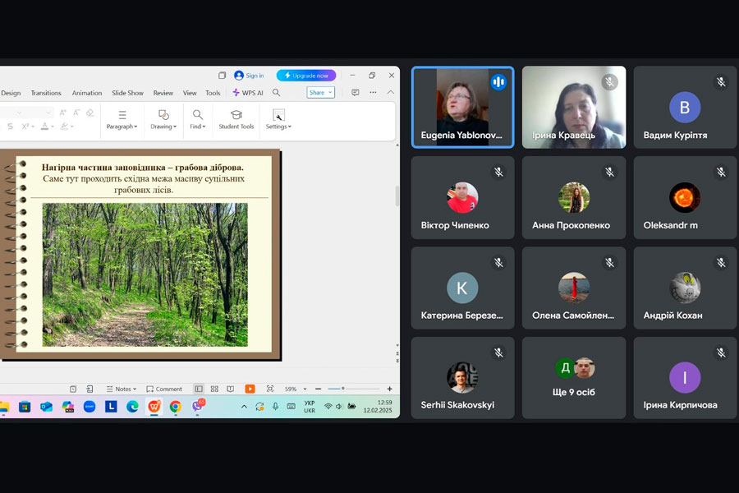739x493 pixels.
Task: Switch to slide sorter view icon
Action: pos(214,389)
